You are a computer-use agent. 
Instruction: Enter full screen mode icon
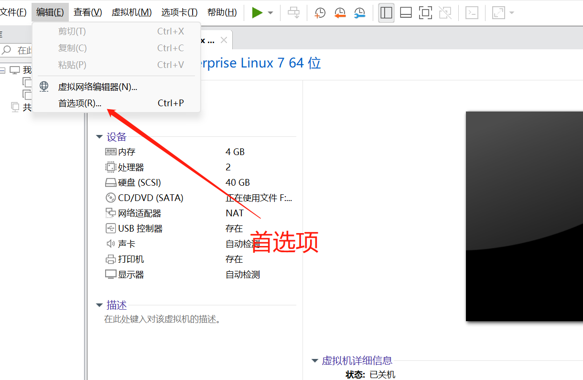click(x=425, y=12)
